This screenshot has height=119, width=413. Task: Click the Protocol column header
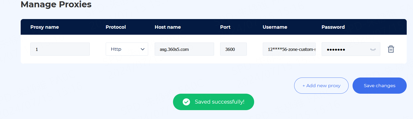pyautogui.click(x=116, y=27)
